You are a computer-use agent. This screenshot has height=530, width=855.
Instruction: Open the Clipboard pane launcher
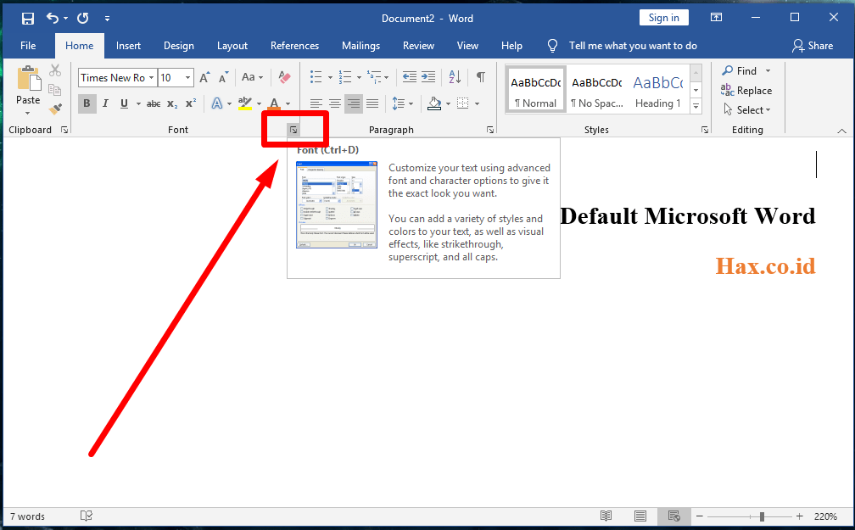[64, 130]
